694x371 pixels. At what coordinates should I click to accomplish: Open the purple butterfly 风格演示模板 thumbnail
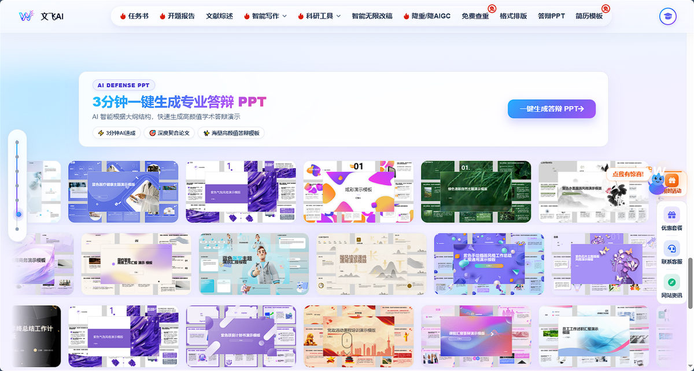607,264
